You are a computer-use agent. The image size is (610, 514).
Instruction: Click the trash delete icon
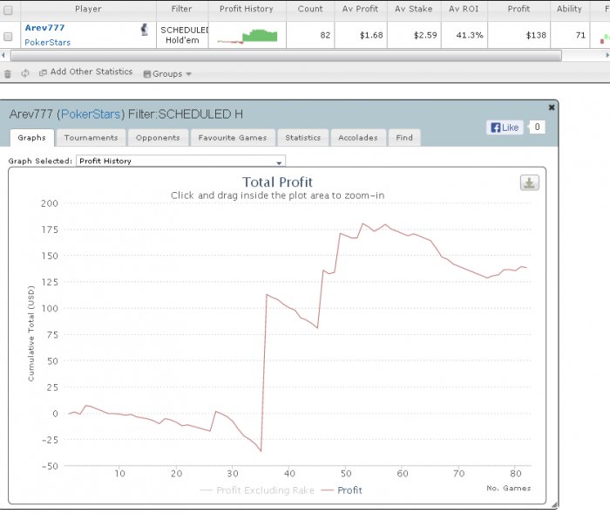7,73
